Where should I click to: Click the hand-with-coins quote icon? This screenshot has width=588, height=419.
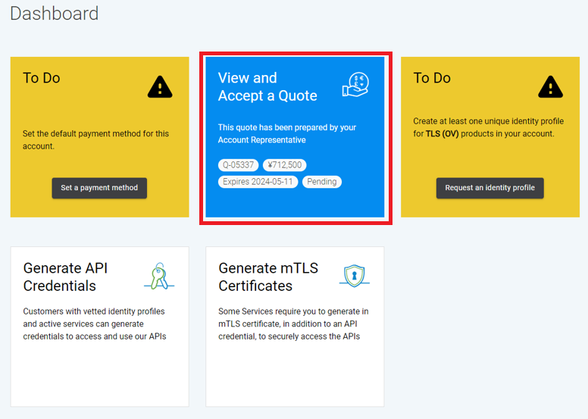[x=355, y=86]
